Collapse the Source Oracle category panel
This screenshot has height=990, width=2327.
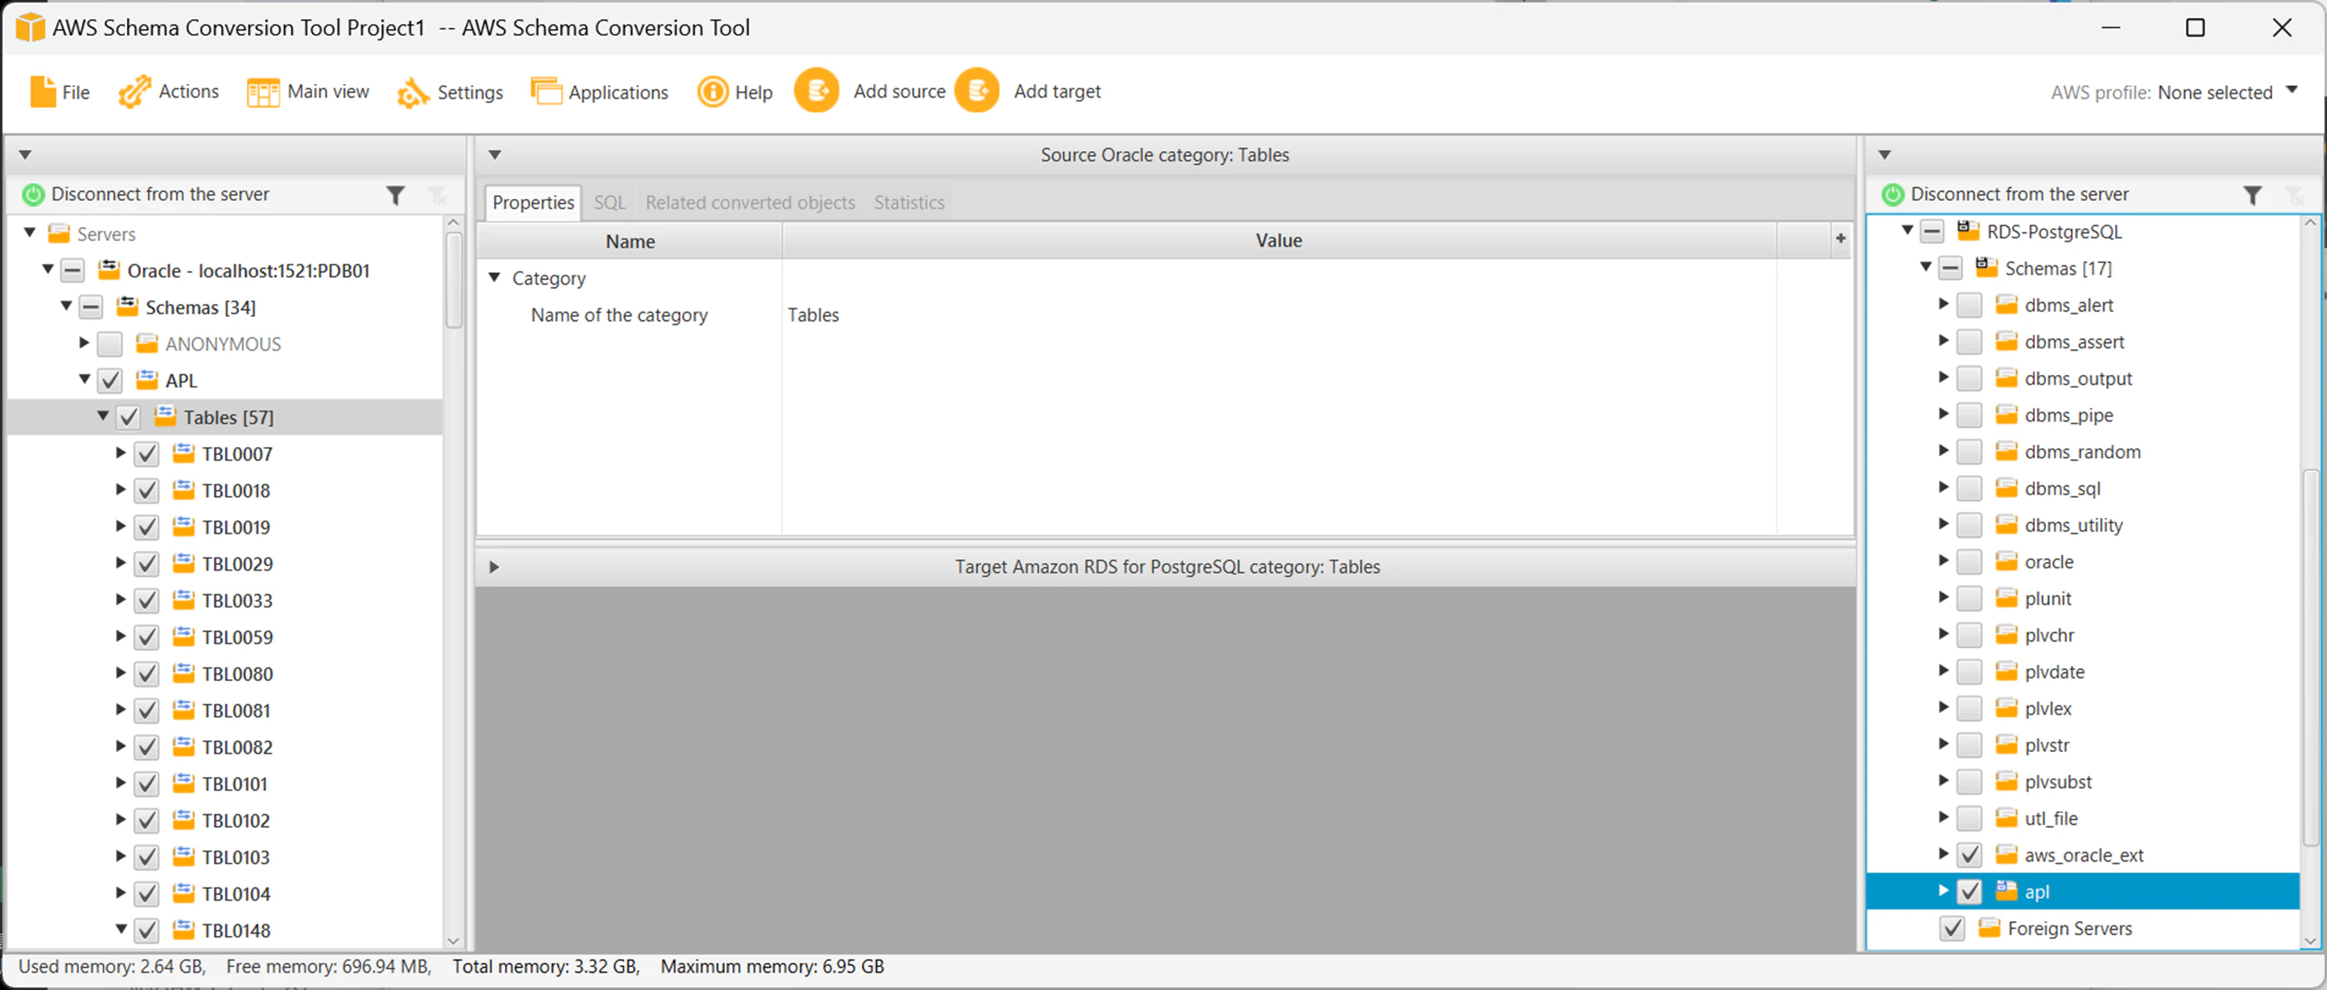pos(494,156)
